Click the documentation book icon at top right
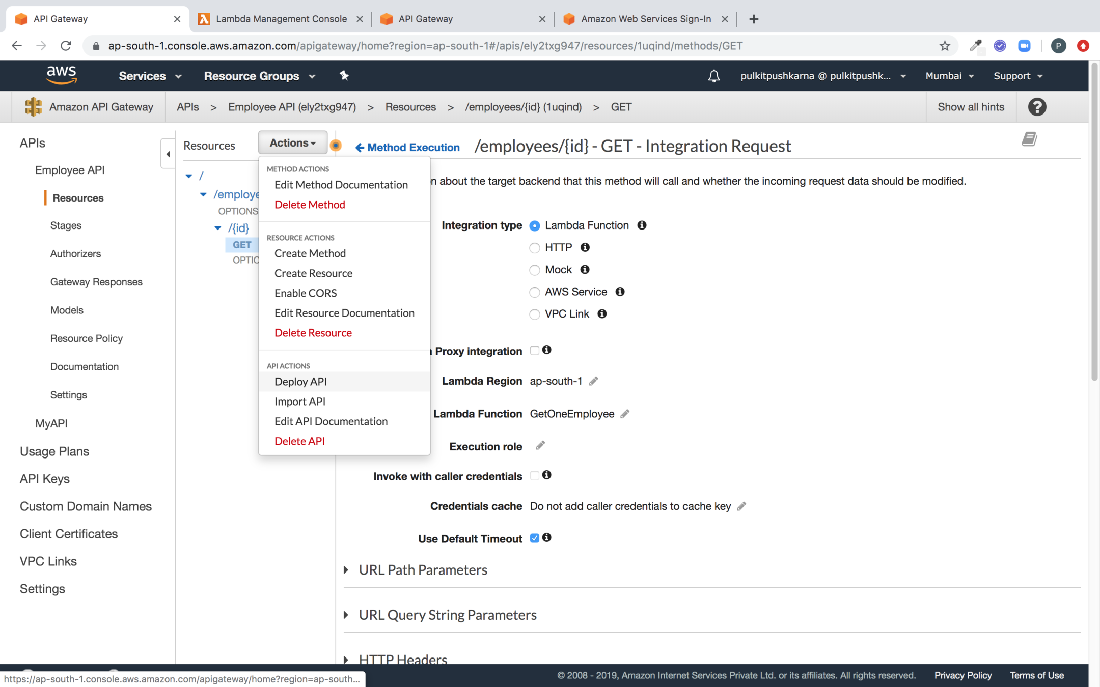 click(1029, 139)
